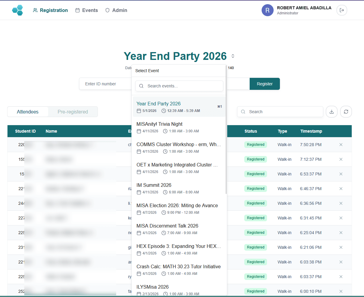Click the Name column header
Screen dimensions: 364x297
pyautogui.click(x=51, y=131)
